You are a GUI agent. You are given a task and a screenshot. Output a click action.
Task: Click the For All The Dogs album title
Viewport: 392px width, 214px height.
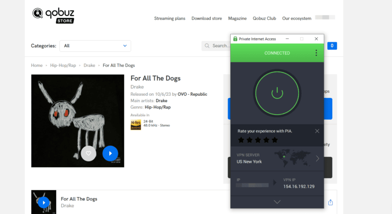(x=156, y=78)
